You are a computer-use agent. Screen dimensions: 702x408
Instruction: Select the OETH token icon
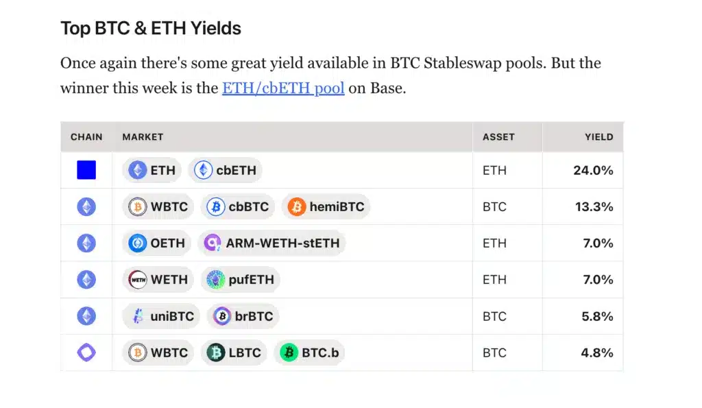pos(138,243)
